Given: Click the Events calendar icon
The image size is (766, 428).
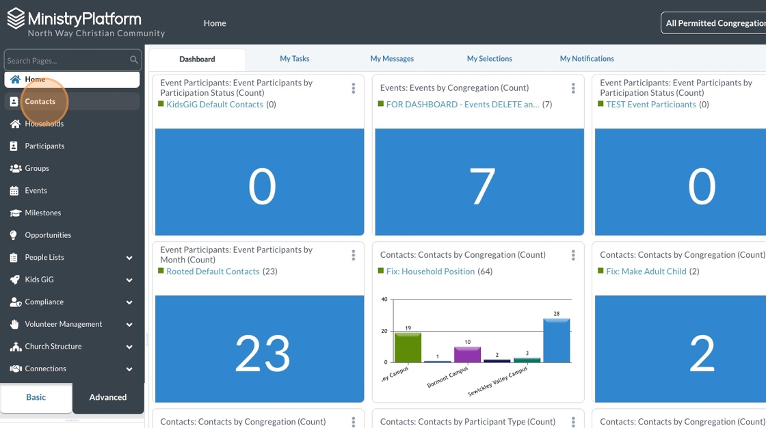Looking at the screenshot, I should (x=14, y=191).
